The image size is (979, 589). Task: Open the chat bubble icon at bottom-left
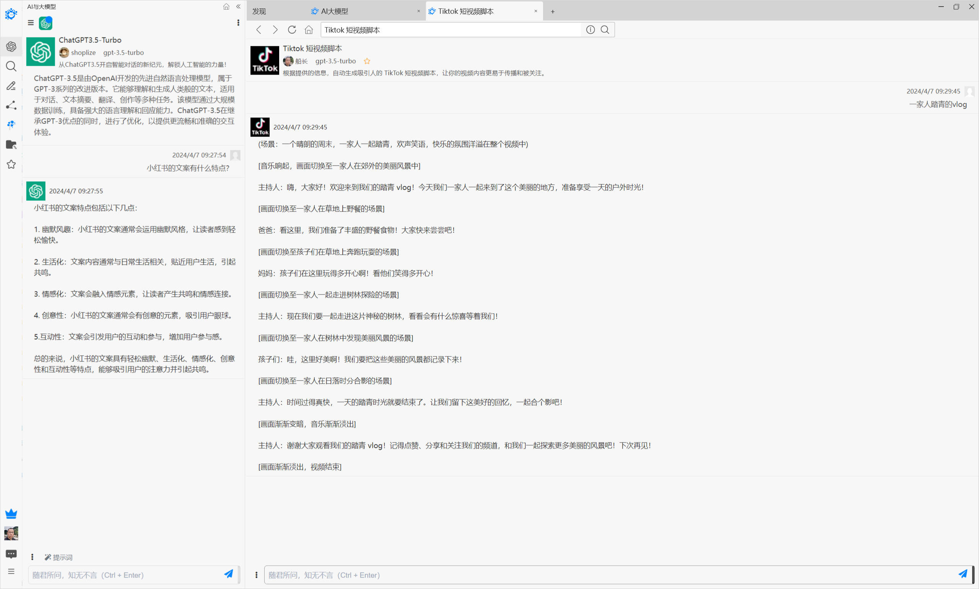pos(11,554)
